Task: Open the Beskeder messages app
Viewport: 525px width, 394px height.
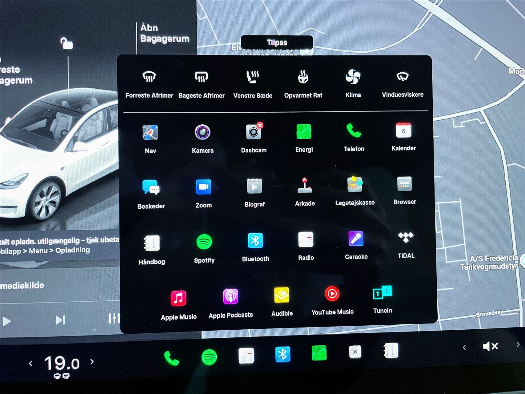Action: coord(151,194)
